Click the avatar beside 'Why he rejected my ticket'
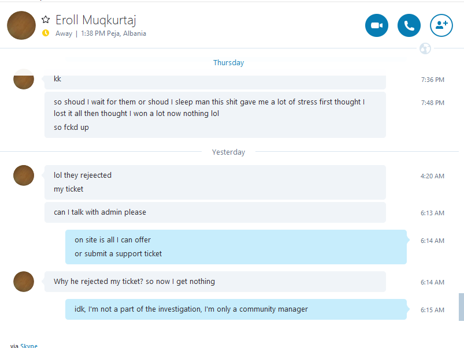Image resolution: width=464 pixels, height=348 pixels. (24, 282)
